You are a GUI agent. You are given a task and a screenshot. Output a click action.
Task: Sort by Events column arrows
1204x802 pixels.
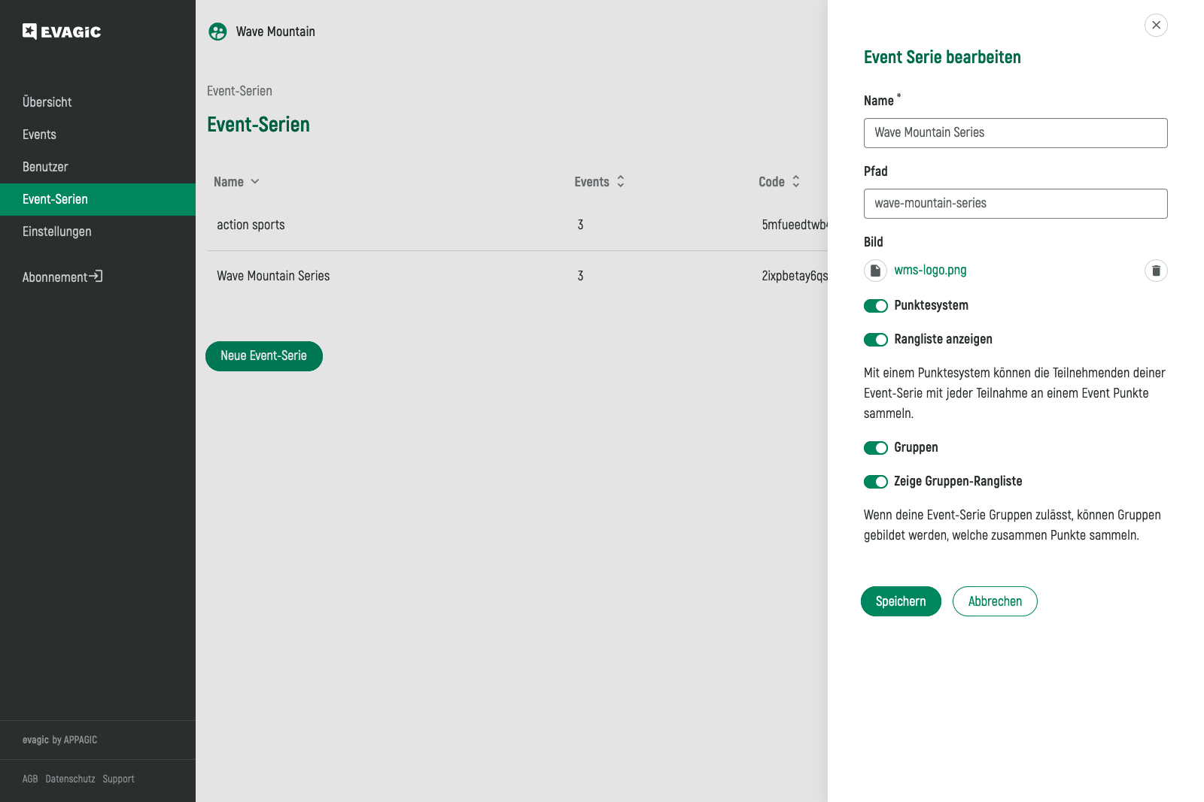click(621, 182)
